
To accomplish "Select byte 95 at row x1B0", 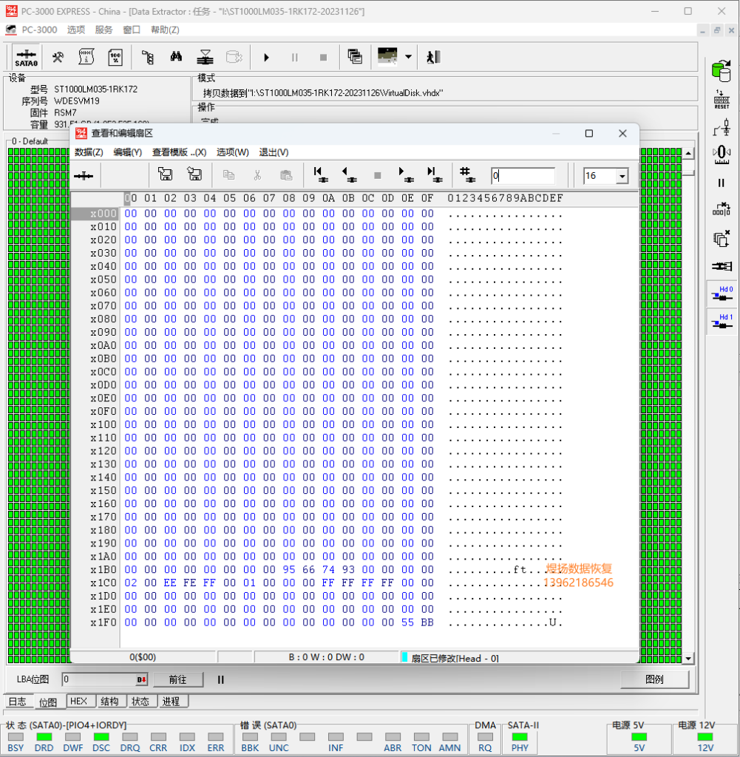I will click(289, 570).
